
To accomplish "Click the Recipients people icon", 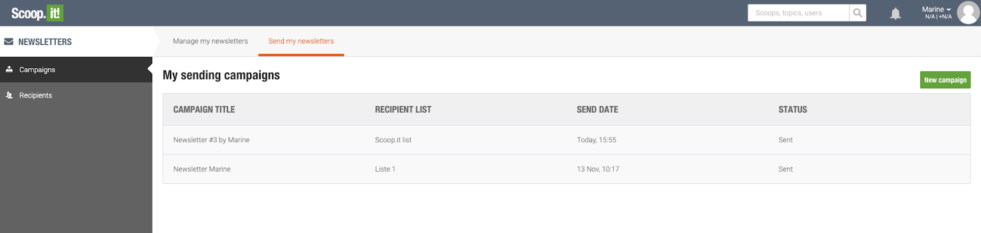I will [x=9, y=95].
